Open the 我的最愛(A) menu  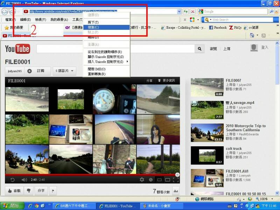click(59, 20)
